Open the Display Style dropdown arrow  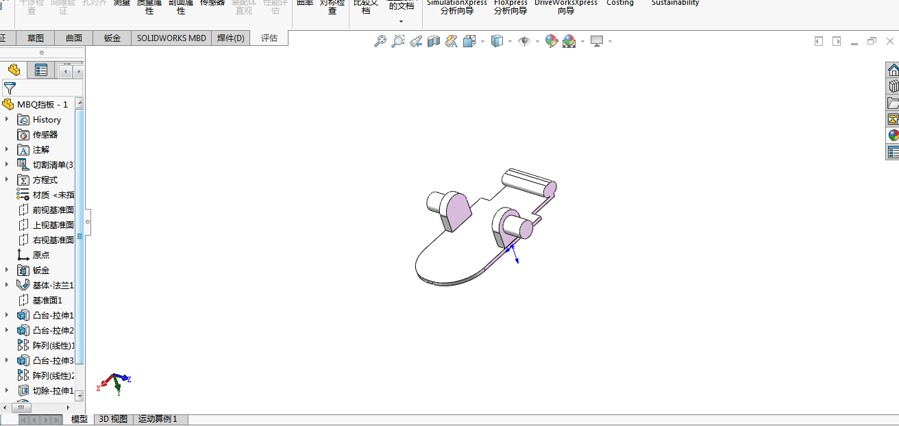pos(510,42)
